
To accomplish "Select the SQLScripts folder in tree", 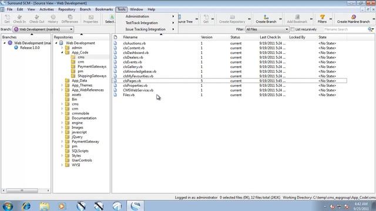I will coord(80,151).
